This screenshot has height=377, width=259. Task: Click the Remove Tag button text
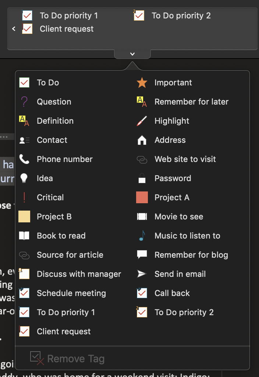click(x=76, y=359)
